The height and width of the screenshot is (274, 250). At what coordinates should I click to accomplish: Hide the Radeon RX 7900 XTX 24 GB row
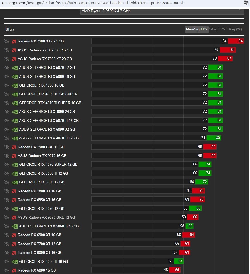pyautogui.click(x=7, y=41)
